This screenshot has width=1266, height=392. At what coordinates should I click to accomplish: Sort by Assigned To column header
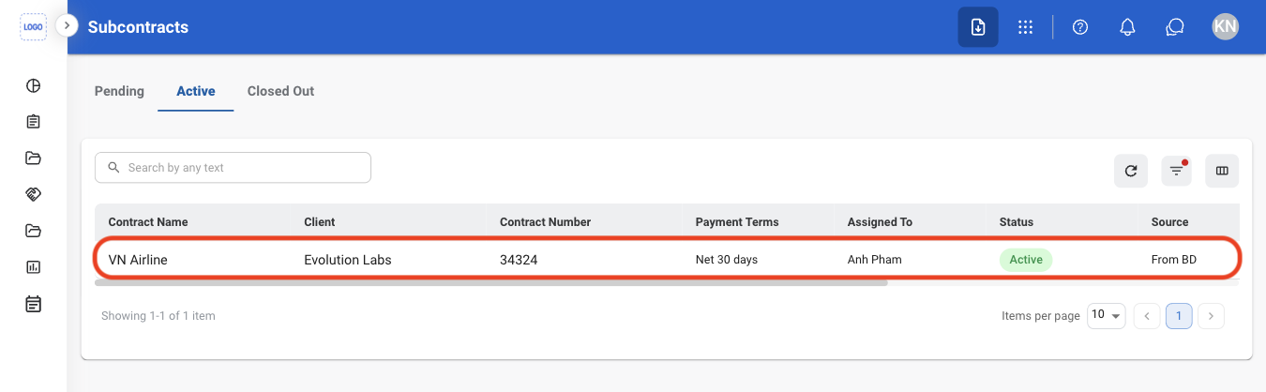(x=880, y=222)
